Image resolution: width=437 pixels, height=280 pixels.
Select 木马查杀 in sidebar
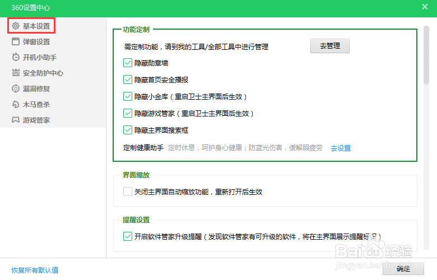[x=36, y=105]
